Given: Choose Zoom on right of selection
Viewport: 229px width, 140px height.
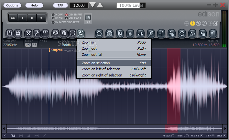Looking at the screenshot, I should pyautogui.click(x=114, y=75).
